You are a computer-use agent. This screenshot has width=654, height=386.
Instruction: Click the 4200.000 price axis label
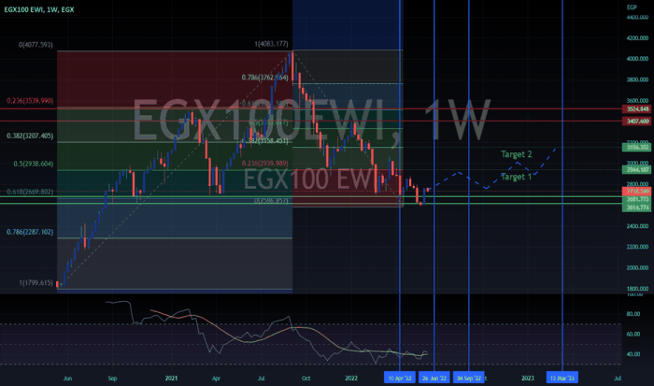pyautogui.click(x=637, y=38)
